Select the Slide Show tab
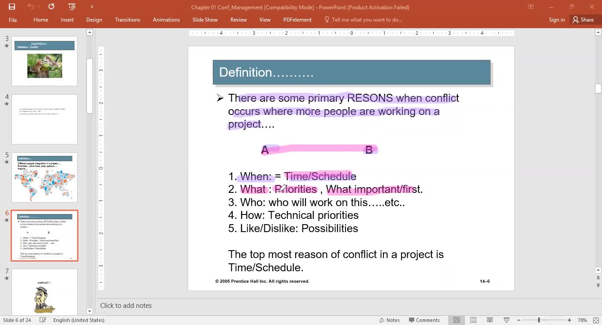The height and width of the screenshot is (325, 602). (205, 20)
